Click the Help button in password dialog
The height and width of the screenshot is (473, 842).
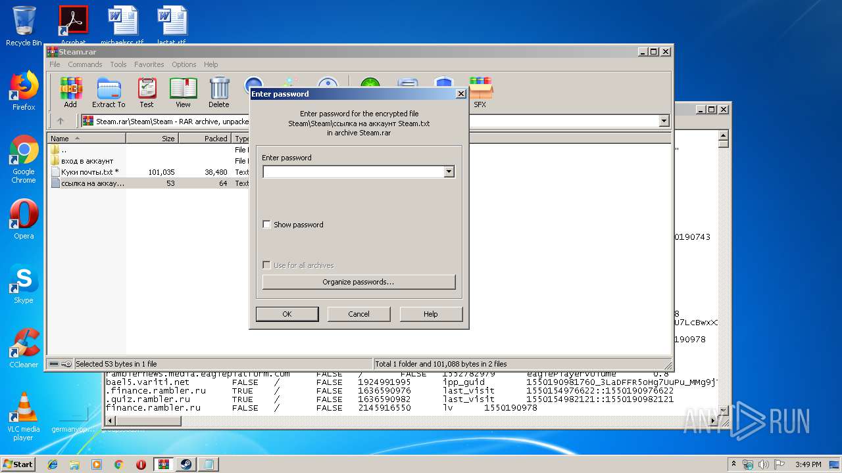(x=431, y=314)
